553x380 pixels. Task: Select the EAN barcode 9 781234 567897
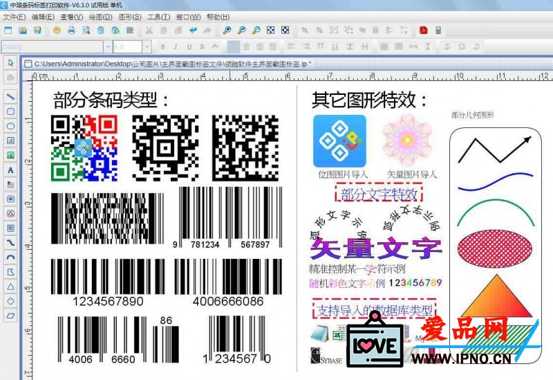point(227,218)
